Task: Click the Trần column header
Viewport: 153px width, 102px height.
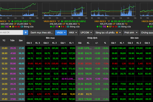Action: point(12,41)
